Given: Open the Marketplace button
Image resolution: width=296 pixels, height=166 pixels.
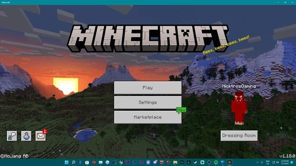Looking at the screenshot, I should [x=148, y=117].
